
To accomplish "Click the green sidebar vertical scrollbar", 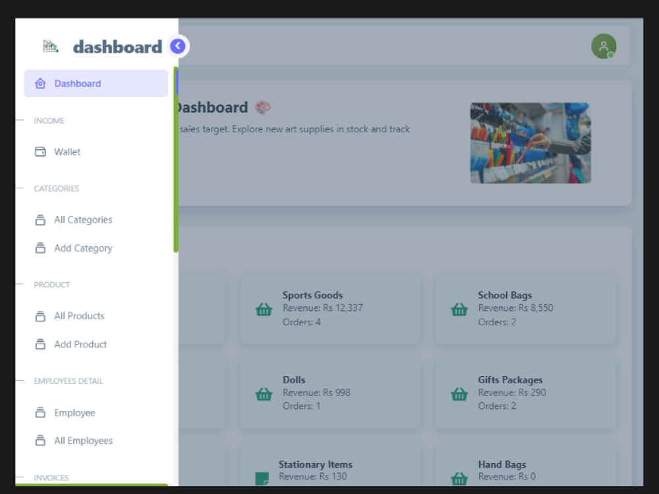I will tap(176, 159).
